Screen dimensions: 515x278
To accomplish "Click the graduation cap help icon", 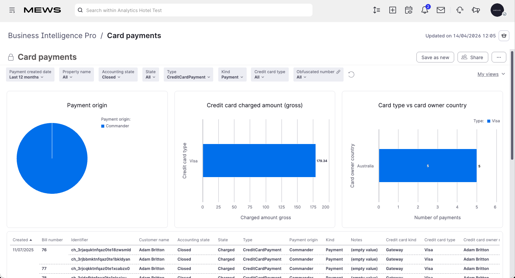I will pyautogui.click(x=504, y=36).
